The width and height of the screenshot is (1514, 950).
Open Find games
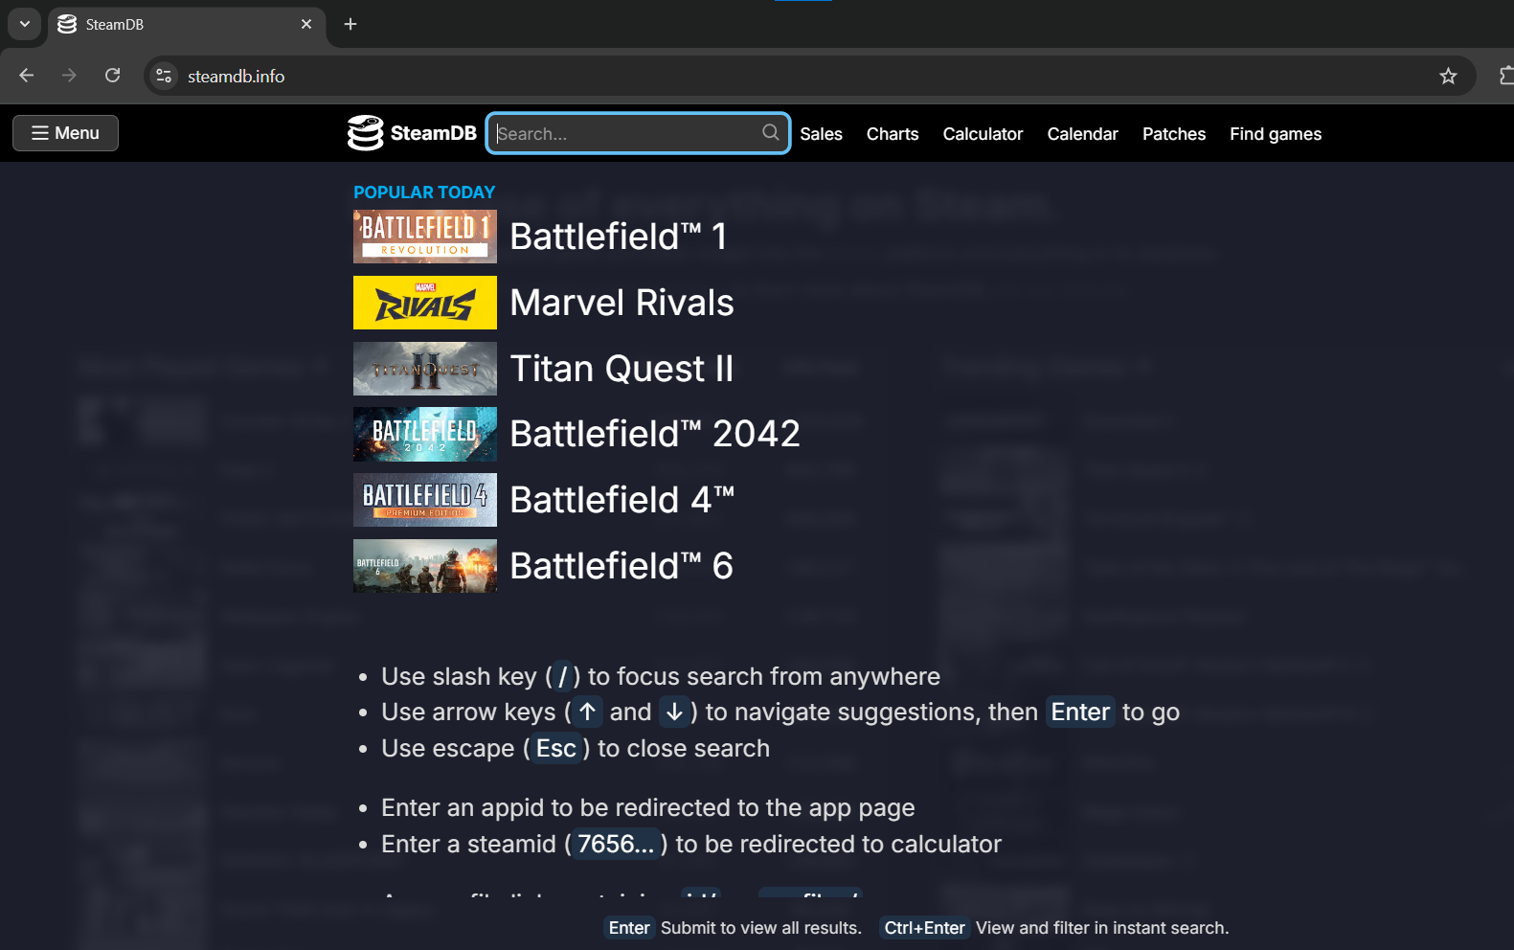1276,134
